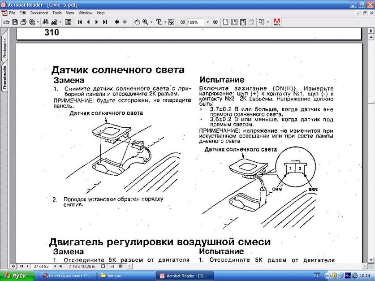Set view to Actual Size page icon
Image resolution: width=375 pixels, height=281 pixels.
pyautogui.click(x=225, y=22)
